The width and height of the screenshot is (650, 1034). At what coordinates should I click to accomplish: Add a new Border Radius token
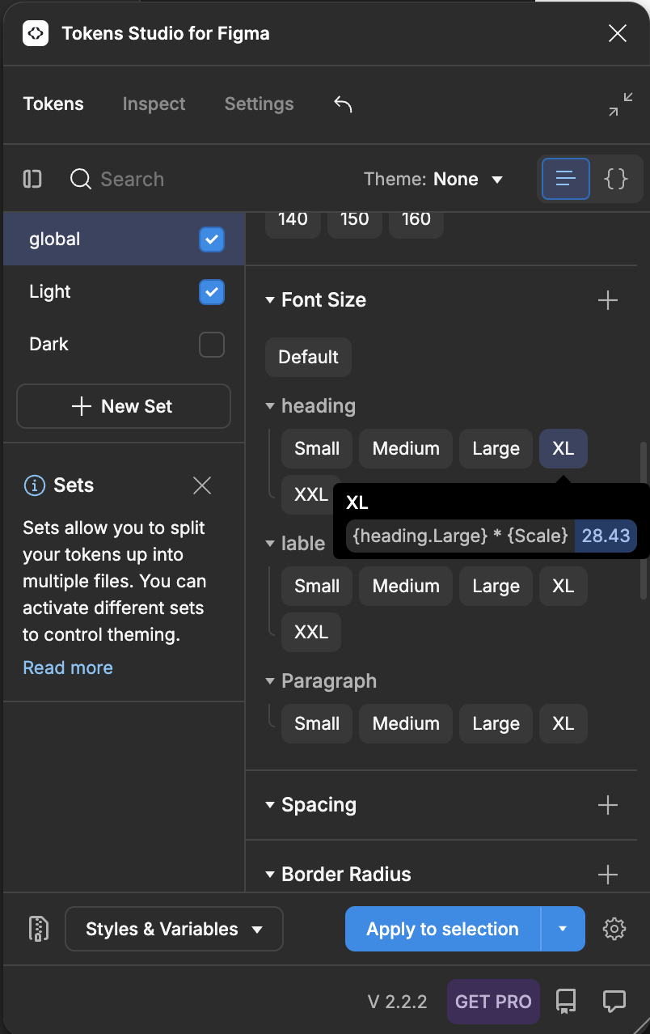pos(608,875)
